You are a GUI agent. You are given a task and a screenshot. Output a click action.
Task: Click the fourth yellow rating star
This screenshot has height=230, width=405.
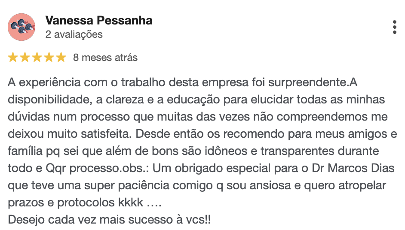(49, 57)
